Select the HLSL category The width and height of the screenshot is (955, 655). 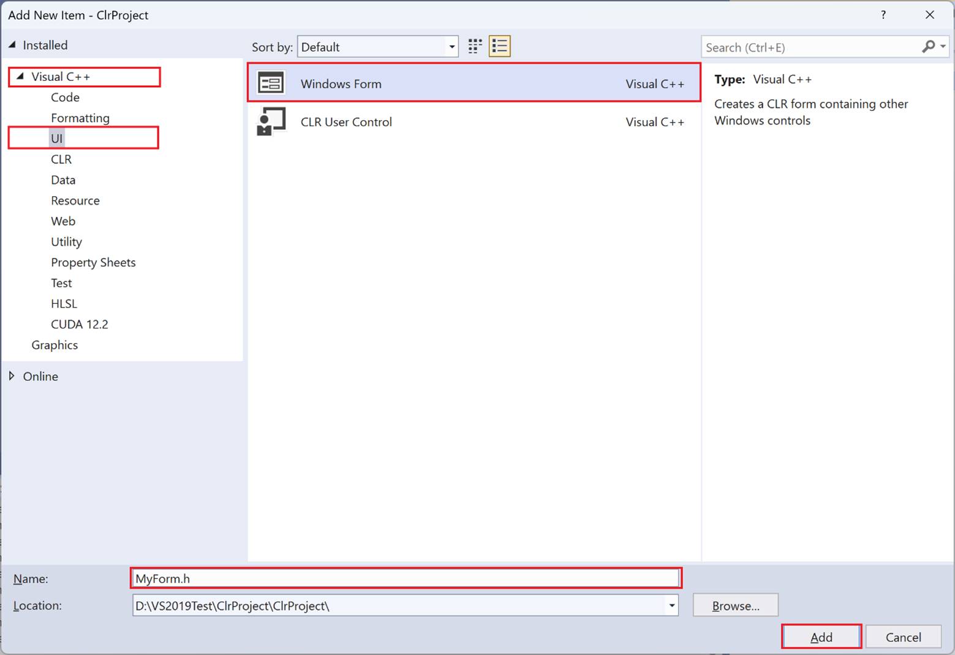tap(64, 303)
